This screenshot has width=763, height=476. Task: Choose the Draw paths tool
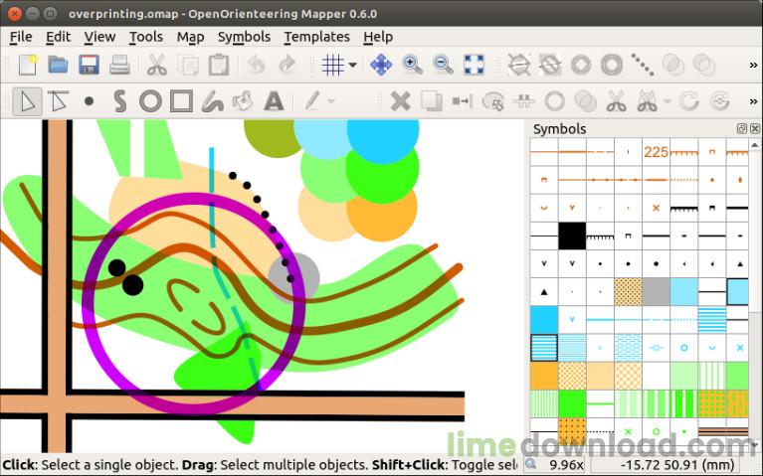[x=119, y=101]
